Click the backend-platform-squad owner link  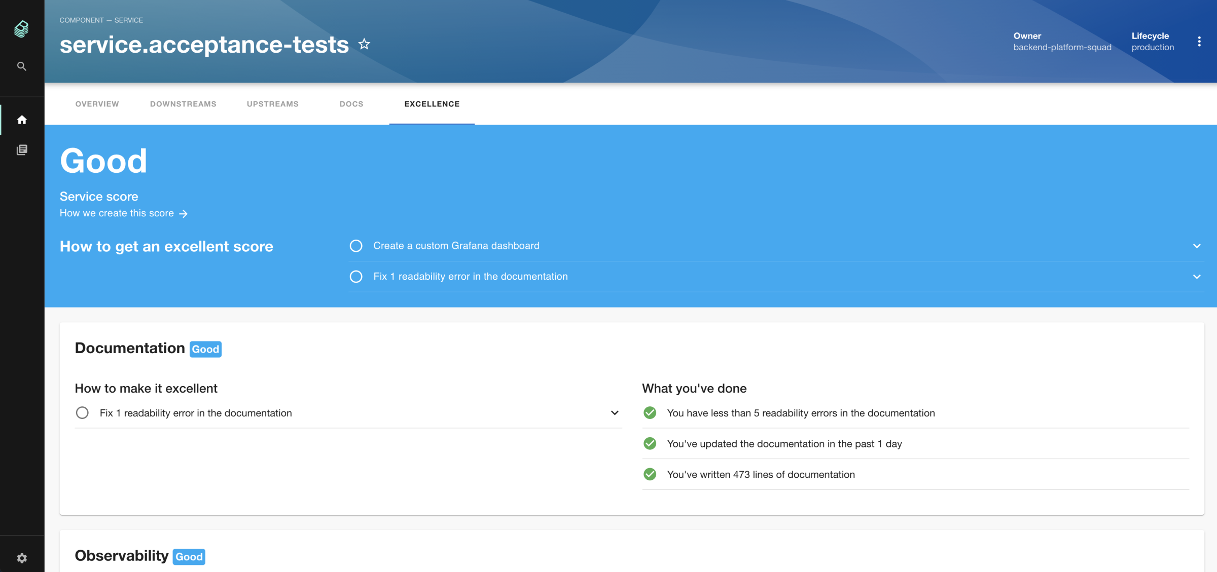pyautogui.click(x=1062, y=47)
